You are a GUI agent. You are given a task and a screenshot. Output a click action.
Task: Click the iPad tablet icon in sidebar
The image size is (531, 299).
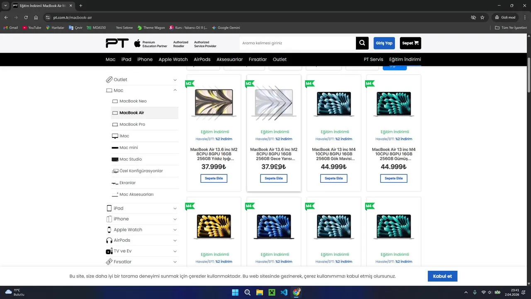point(109,208)
